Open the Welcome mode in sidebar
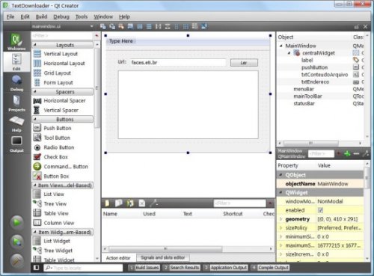The height and width of the screenshot is (276, 374). coord(16,42)
